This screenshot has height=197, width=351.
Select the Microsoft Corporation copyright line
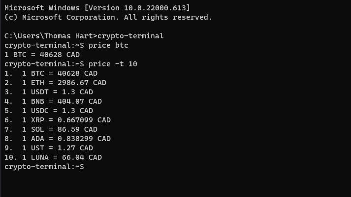pyautogui.click(x=108, y=17)
